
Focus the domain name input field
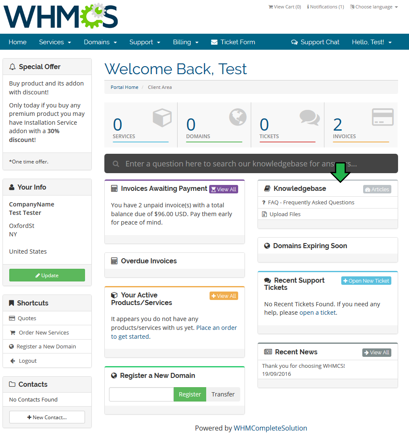[141, 394]
